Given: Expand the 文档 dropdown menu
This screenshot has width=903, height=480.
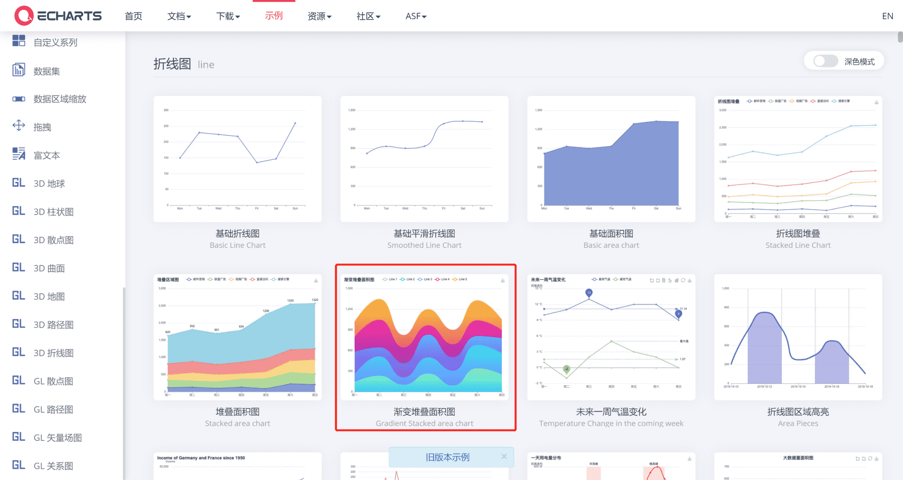Looking at the screenshot, I should pos(179,16).
